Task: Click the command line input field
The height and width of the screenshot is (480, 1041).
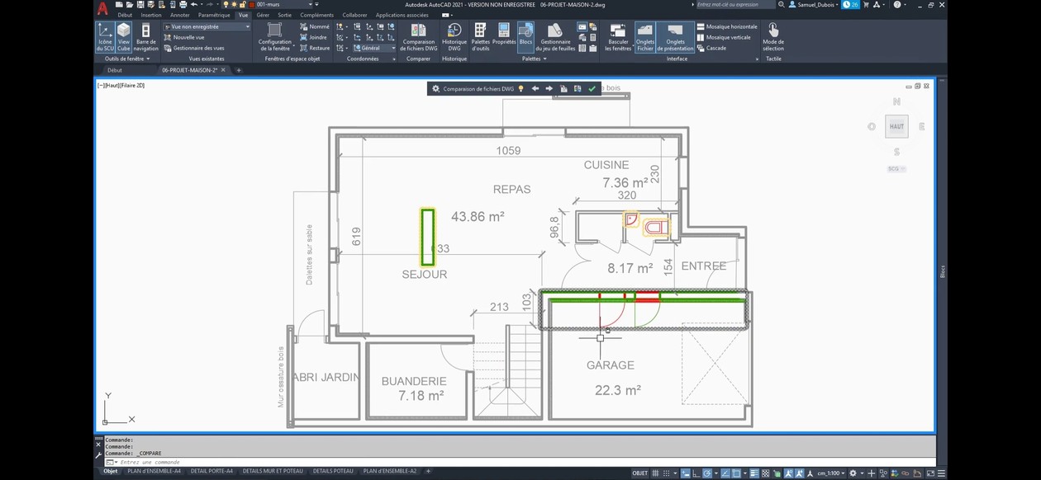Action: click(248, 463)
